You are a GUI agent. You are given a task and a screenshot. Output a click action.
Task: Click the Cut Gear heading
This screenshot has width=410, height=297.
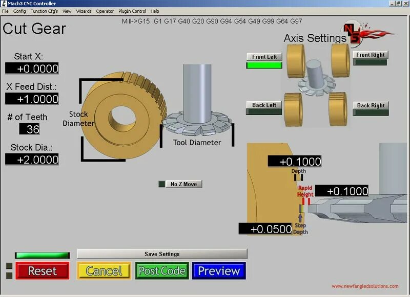(34, 29)
